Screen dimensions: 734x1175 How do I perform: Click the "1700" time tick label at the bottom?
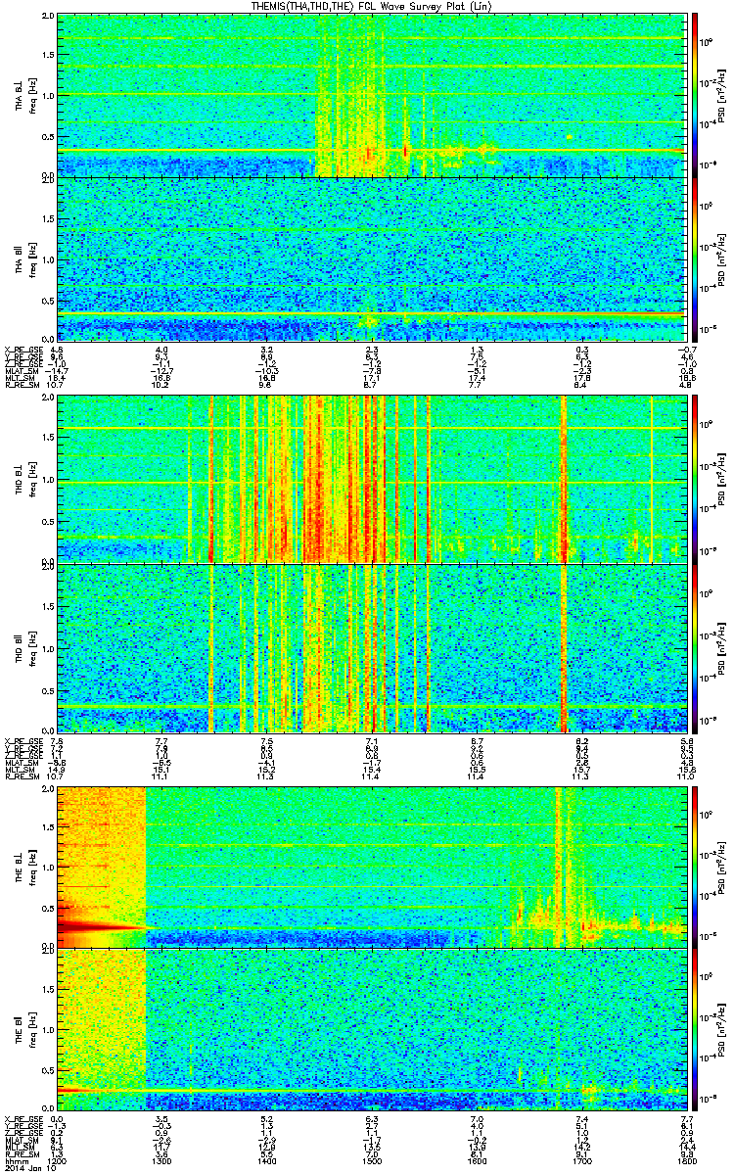click(x=582, y=1160)
